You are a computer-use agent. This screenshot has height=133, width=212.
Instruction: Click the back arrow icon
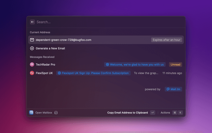32,22
